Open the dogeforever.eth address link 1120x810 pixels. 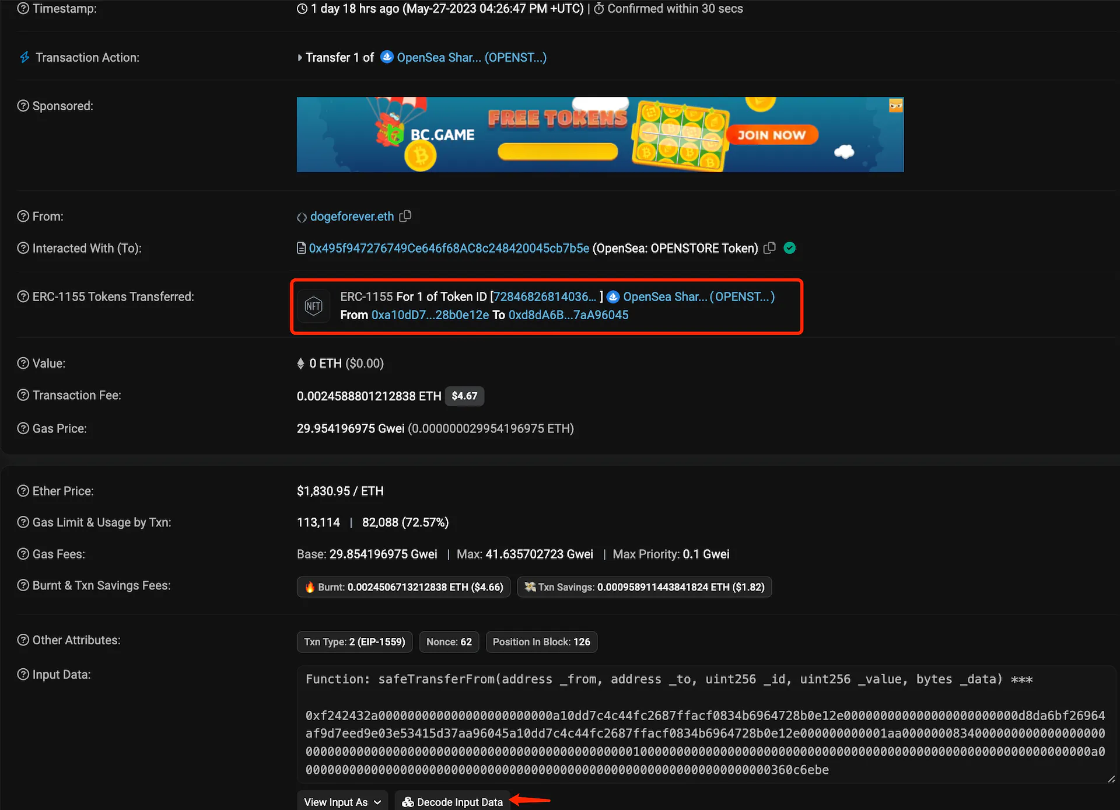pos(352,216)
